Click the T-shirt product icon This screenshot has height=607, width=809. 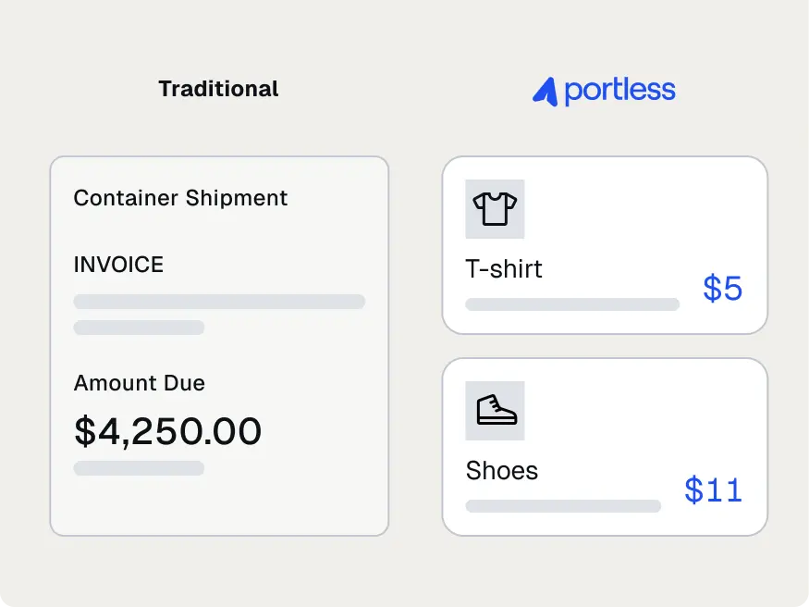(495, 209)
